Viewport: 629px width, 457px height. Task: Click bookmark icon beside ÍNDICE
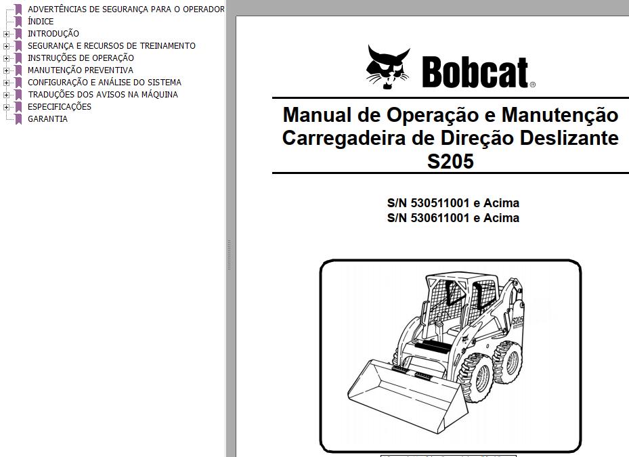(18, 22)
